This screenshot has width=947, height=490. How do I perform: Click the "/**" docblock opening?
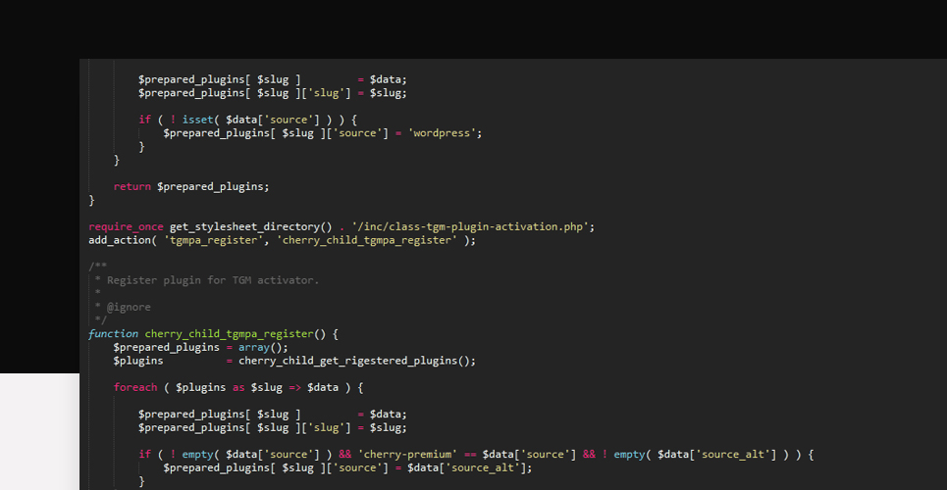pyautogui.click(x=97, y=267)
